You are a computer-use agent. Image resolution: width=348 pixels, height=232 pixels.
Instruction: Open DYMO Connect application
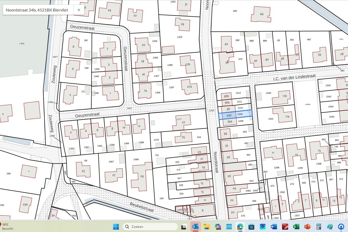(229, 227)
